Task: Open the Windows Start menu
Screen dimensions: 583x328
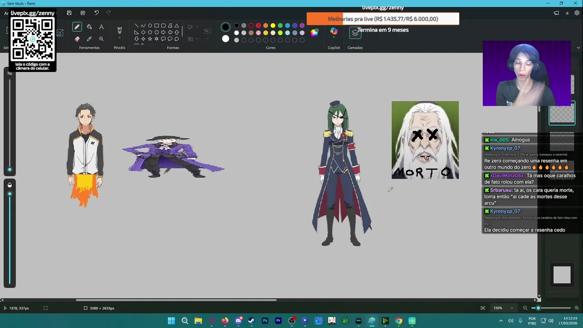Action: (x=171, y=321)
